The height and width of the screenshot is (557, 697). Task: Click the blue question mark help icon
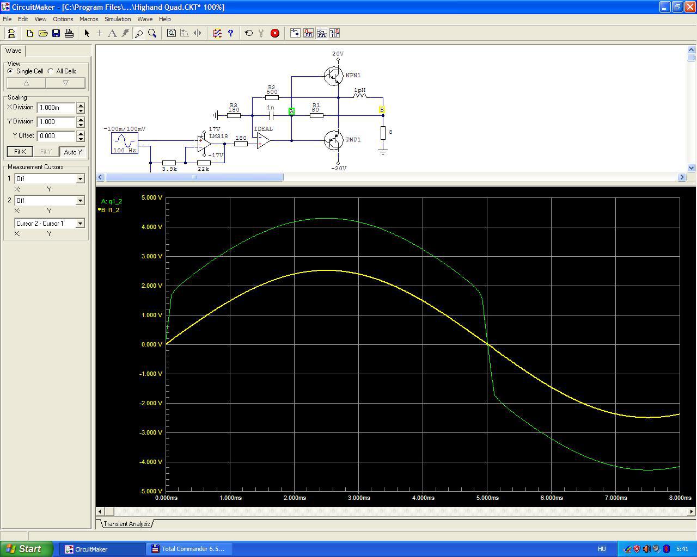pos(230,33)
